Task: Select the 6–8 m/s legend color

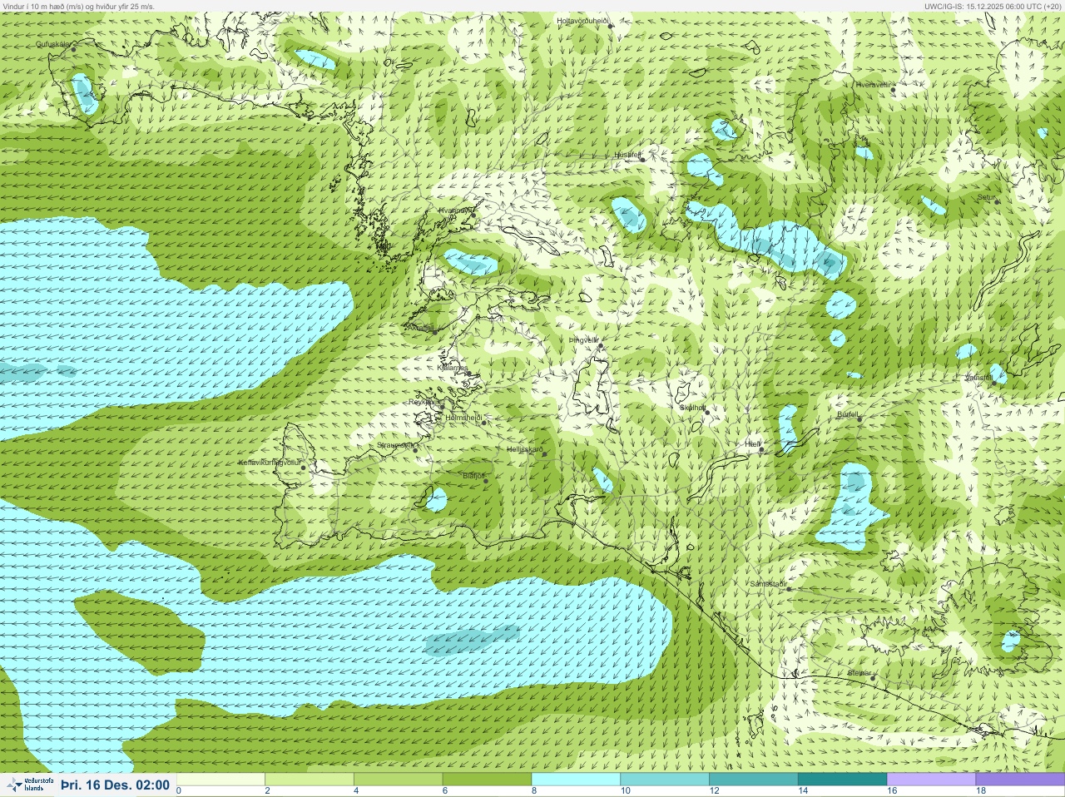Action: pyautogui.click(x=487, y=779)
